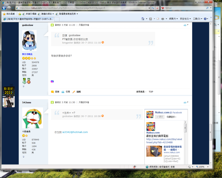The image size is (222, 178).
Task: Click godoslaw username in post 48
Action: click(27, 25)
